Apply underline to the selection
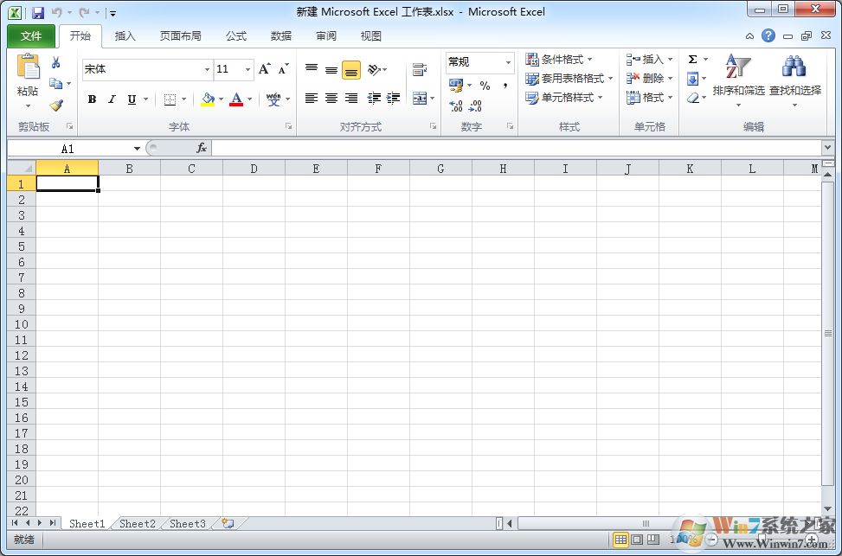The image size is (842, 556). [131, 99]
